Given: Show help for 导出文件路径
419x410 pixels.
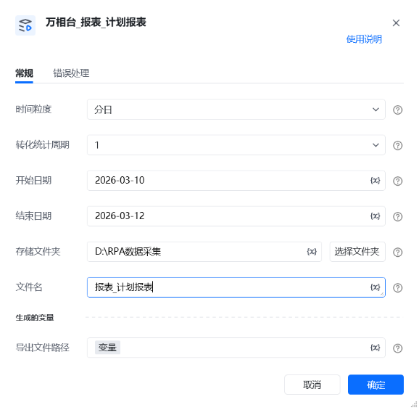Looking at the screenshot, I should (x=397, y=348).
